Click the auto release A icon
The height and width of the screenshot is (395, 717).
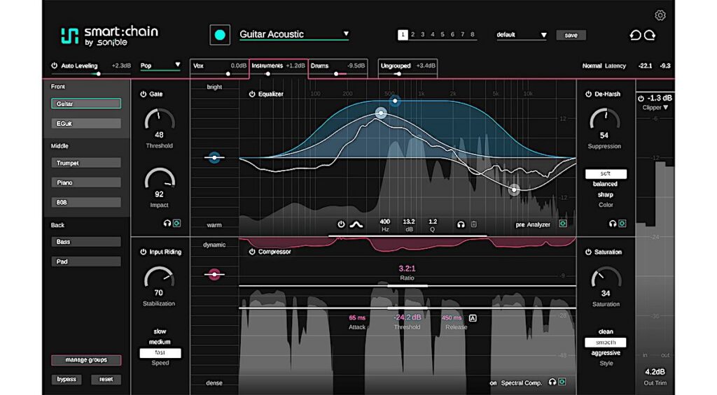(473, 318)
